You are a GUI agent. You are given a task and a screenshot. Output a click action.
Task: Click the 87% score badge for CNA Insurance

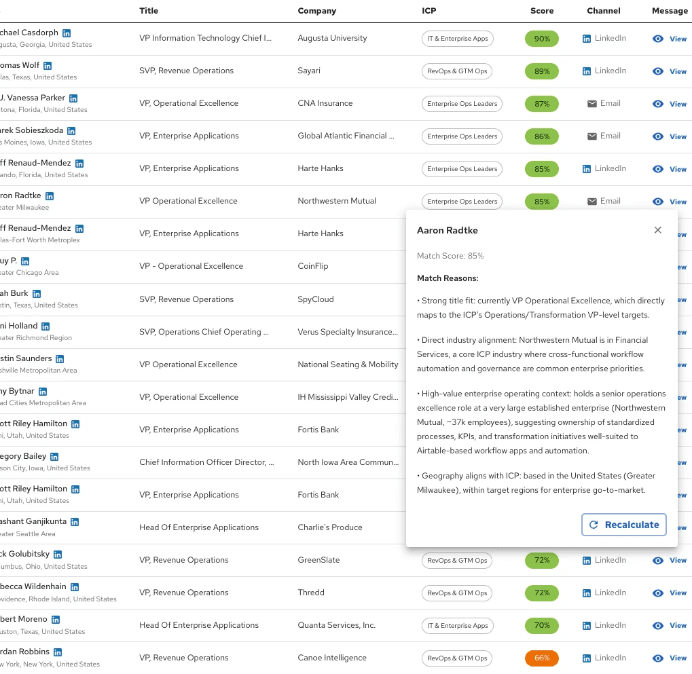click(x=542, y=104)
